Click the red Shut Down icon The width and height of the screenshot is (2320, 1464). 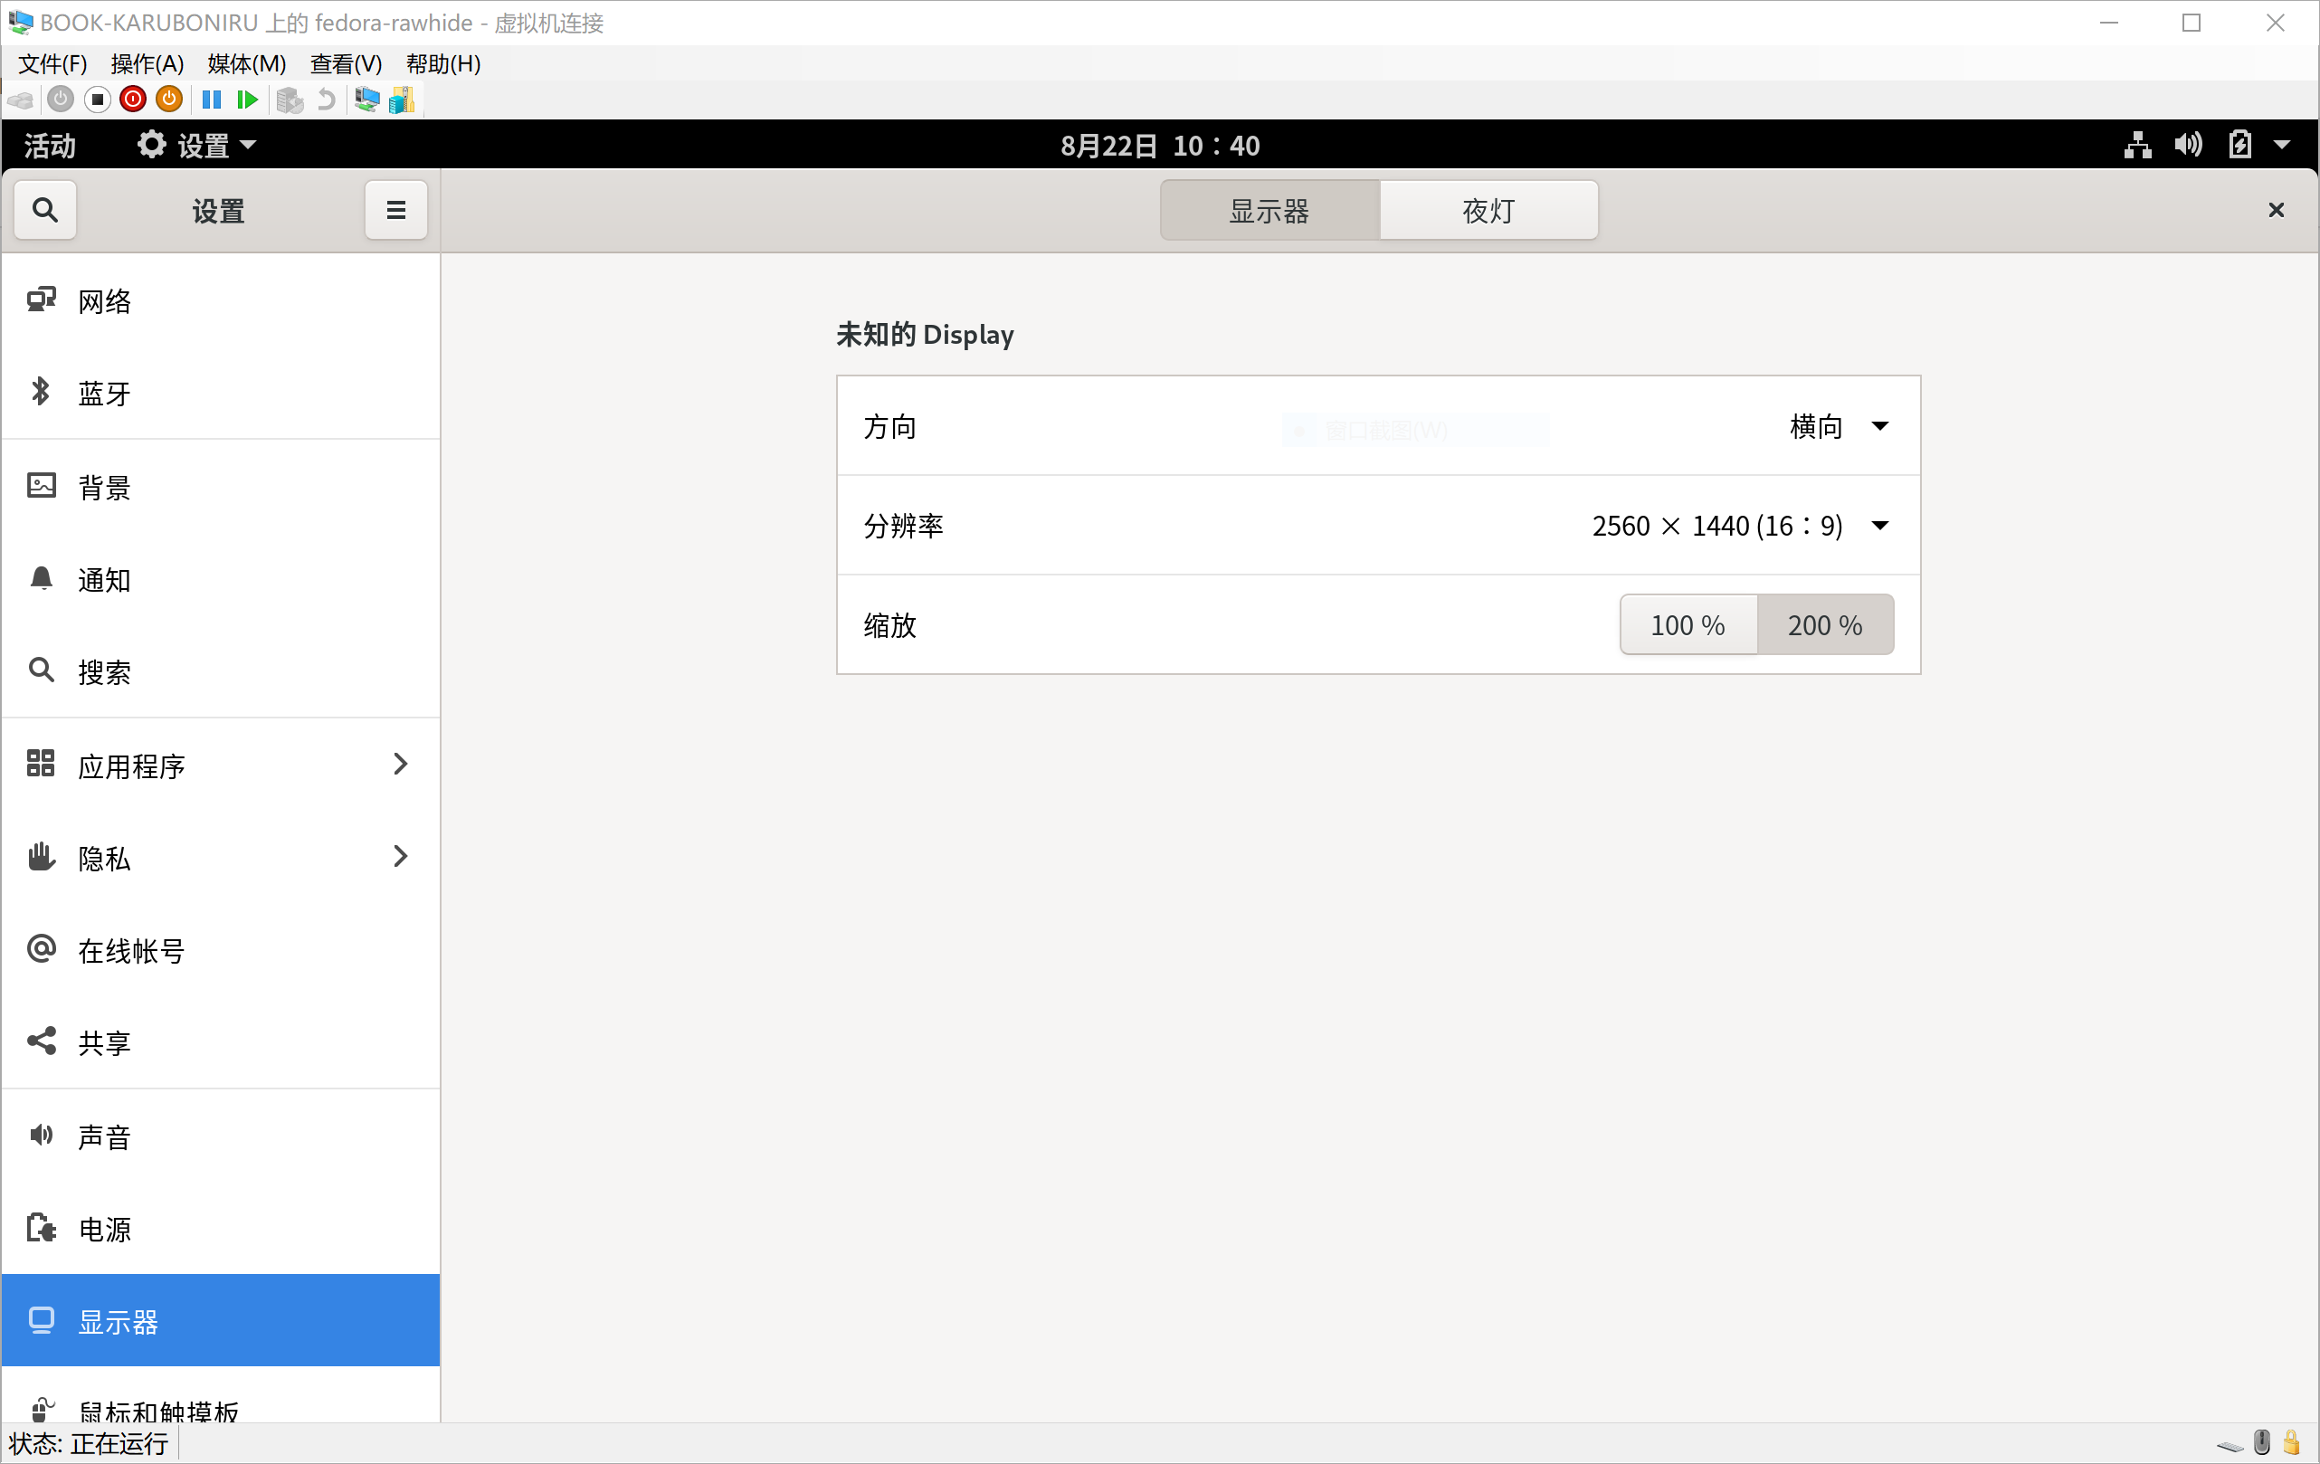pos(133,100)
